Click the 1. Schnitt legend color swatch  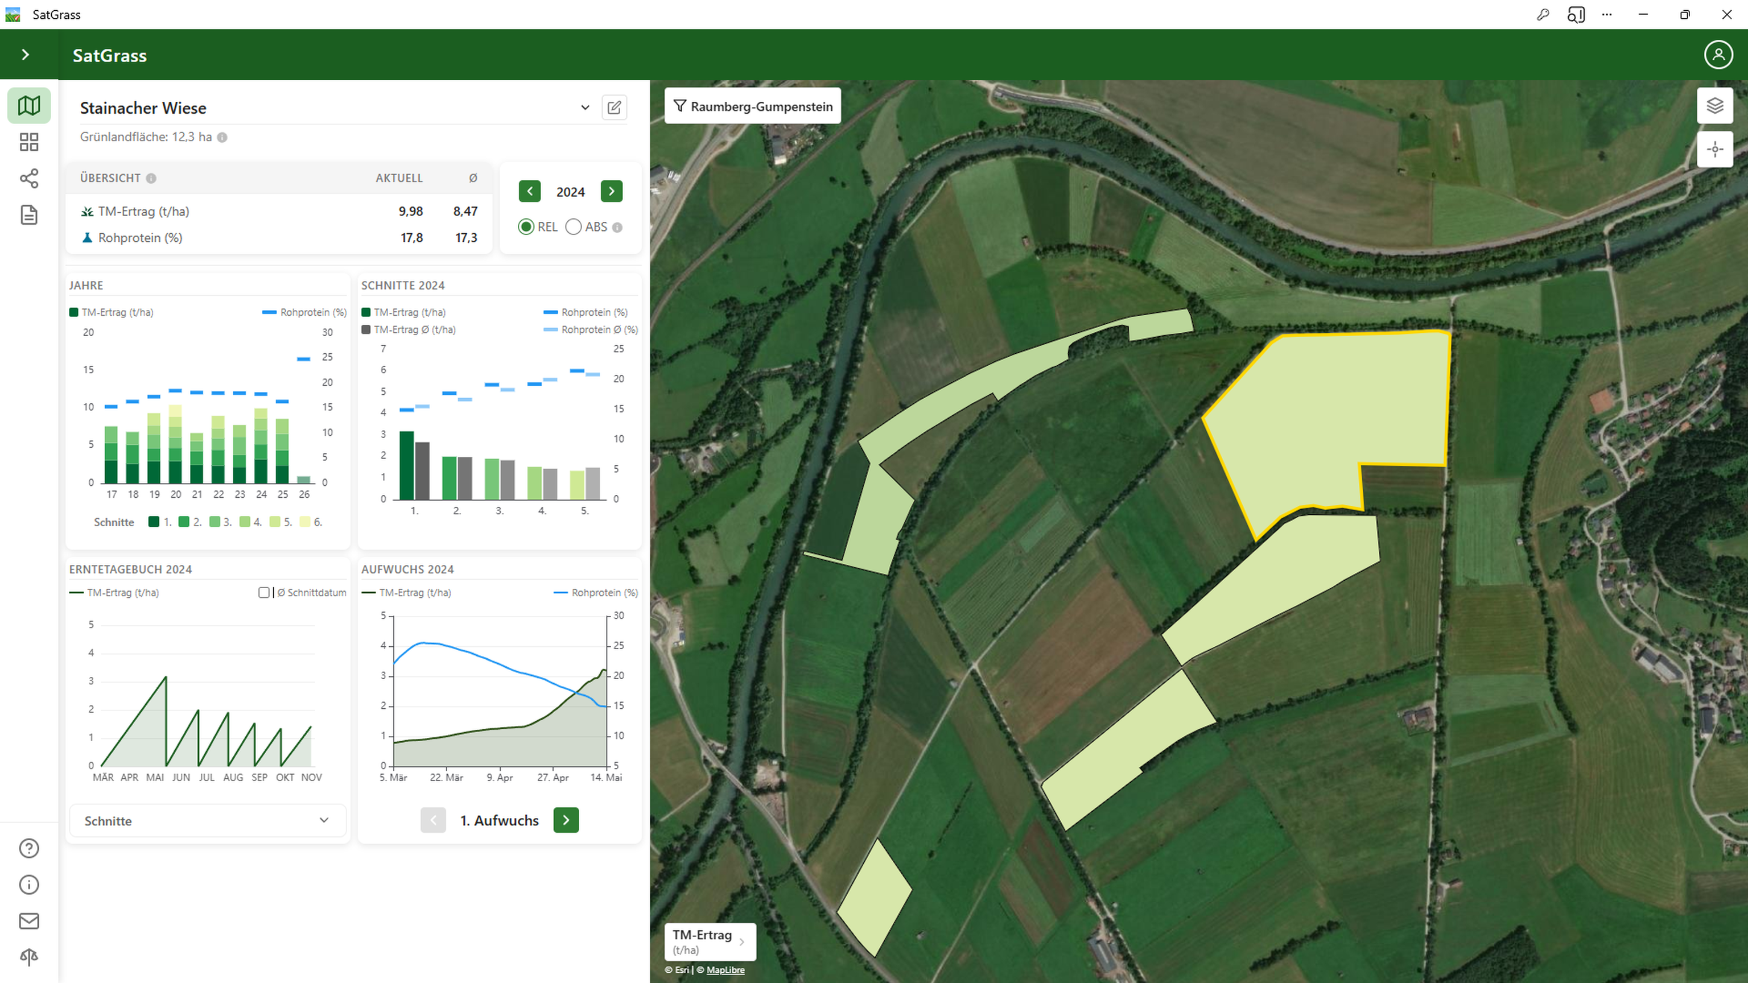(154, 522)
